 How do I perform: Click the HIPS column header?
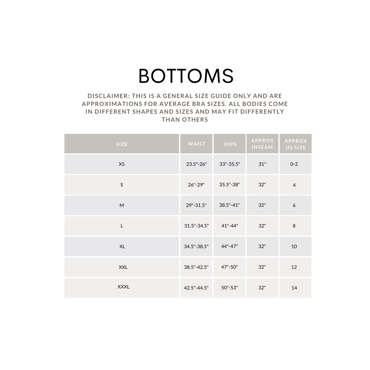click(x=230, y=144)
